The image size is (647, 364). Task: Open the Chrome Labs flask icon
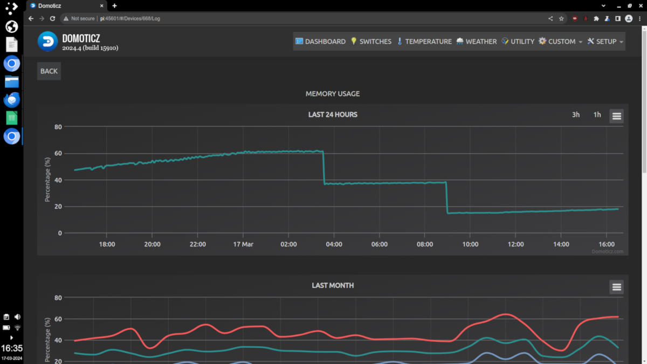(607, 18)
